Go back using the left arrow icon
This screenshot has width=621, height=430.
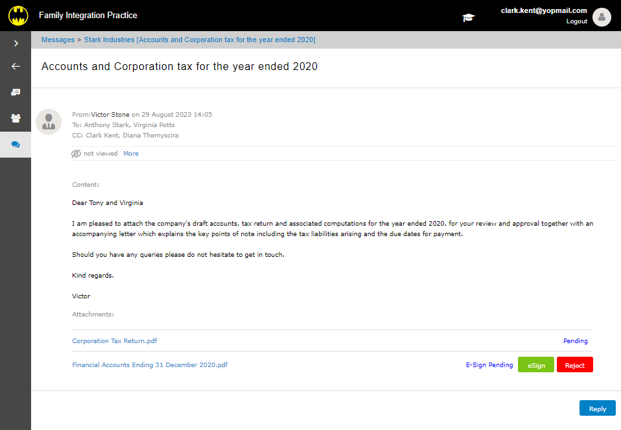coord(16,66)
